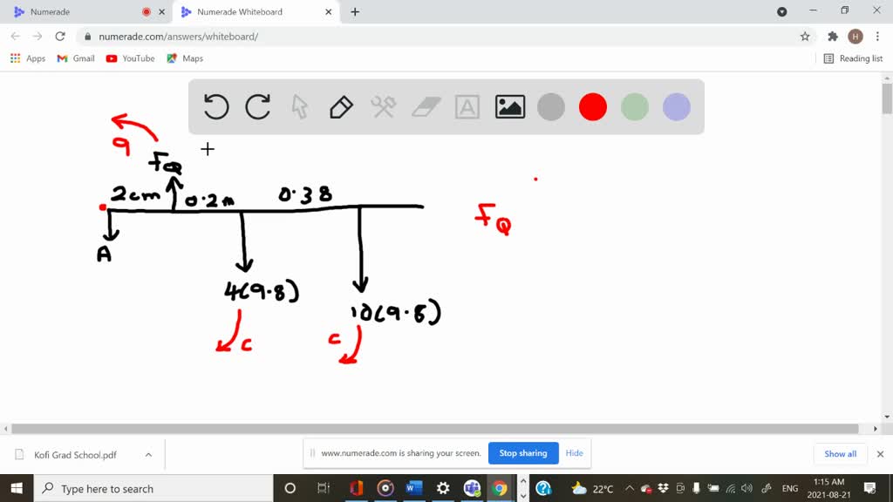Click the Undo arrow on the whiteboard toolbar
Viewport: 893px width, 502px height.
[x=215, y=106]
